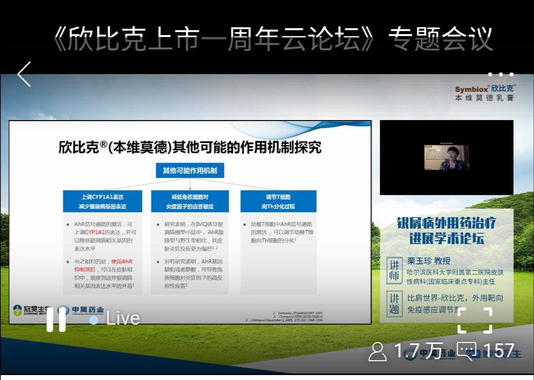Enter fullscreen with the corner-brackets icon
The image size is (534, 380).
(x=474, y=320)
